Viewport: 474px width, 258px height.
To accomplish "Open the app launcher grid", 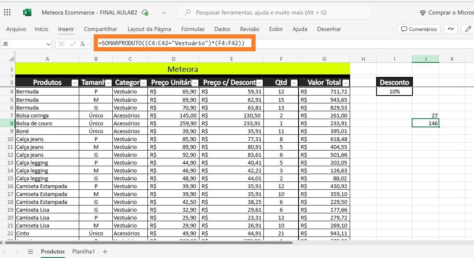I will (x=7, y=12).
